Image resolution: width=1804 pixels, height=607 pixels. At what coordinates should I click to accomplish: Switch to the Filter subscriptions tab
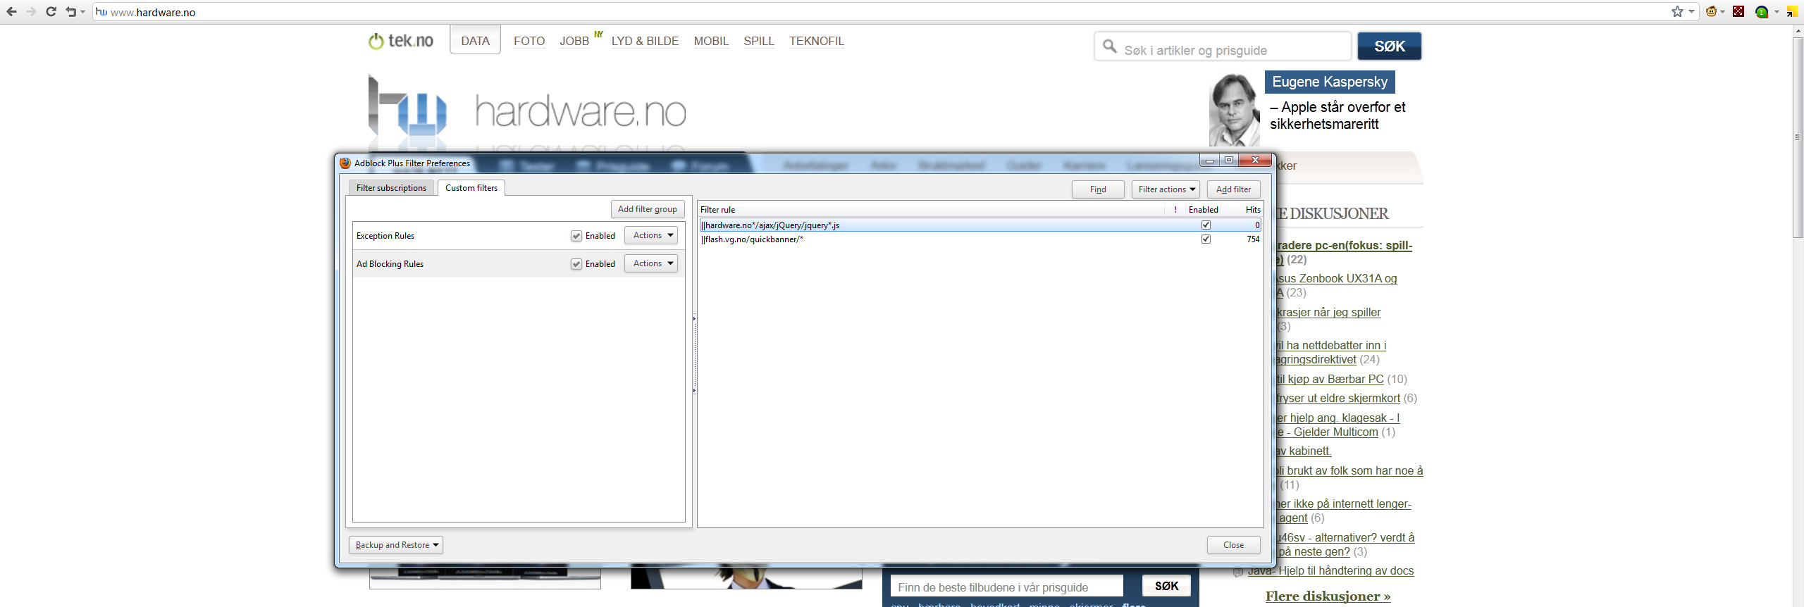391,188
